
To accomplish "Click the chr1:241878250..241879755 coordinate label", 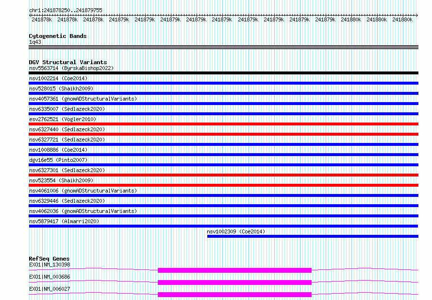I will (x=66, y=10).
